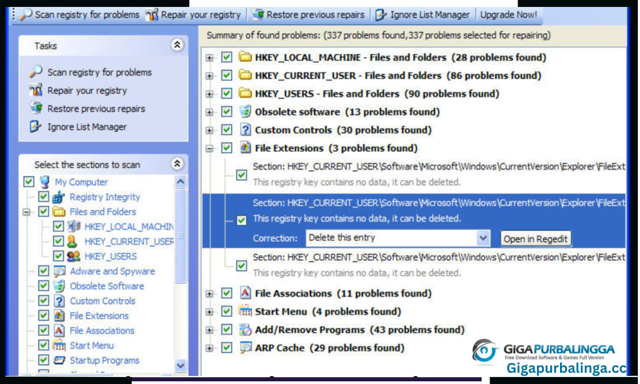Image resolution: width=640 pixels, height=384 pixels.
Task: Click Ignore List Manager task link
Action: [87, 126]
